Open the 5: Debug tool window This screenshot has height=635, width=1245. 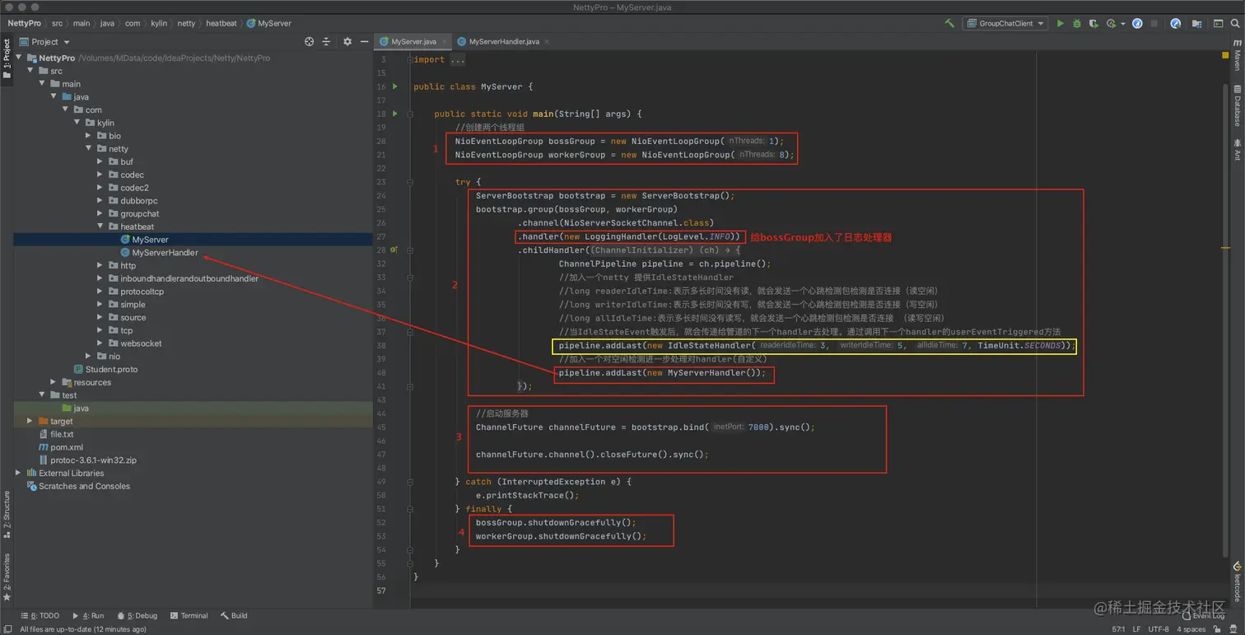point(138,615)
